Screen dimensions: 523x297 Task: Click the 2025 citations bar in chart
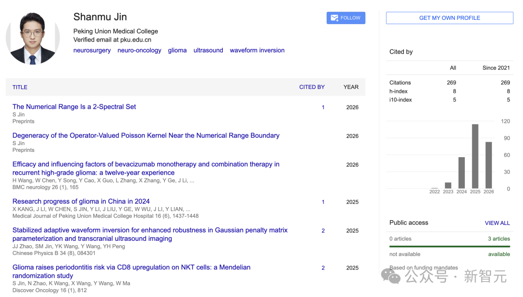pyautogui.click(x=475, y=156)
